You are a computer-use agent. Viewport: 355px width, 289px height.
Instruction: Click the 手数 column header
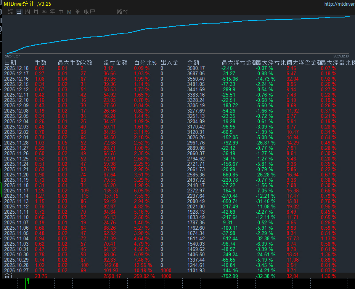point(41,62)
